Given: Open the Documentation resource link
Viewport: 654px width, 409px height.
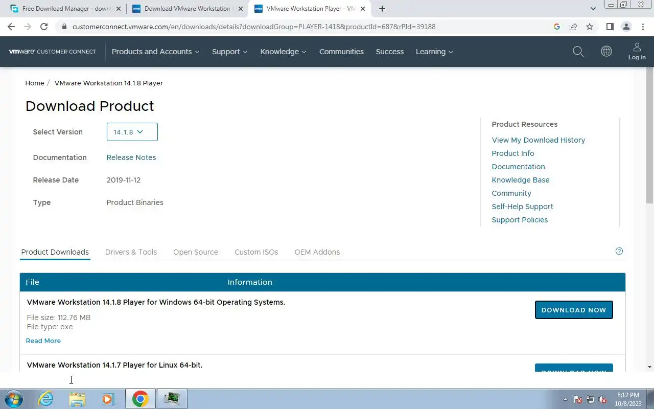Looking at the screenshot, I should tap(518, 167).
